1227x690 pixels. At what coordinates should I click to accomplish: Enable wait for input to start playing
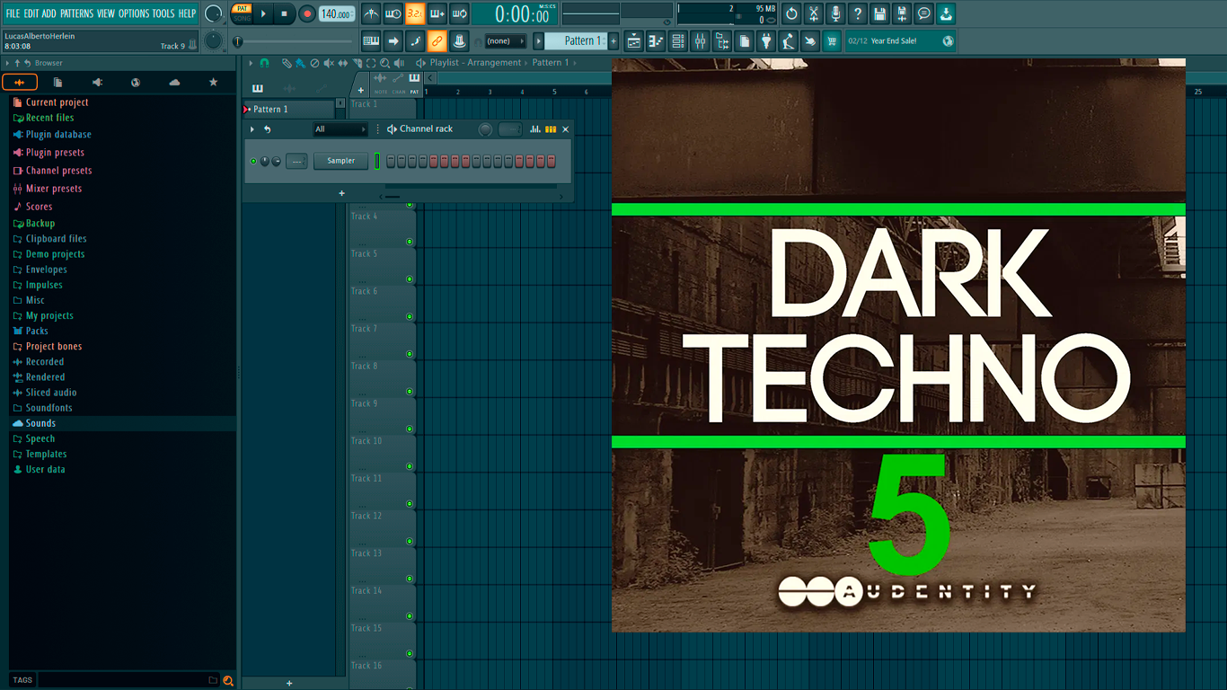[x=393, y=13]
